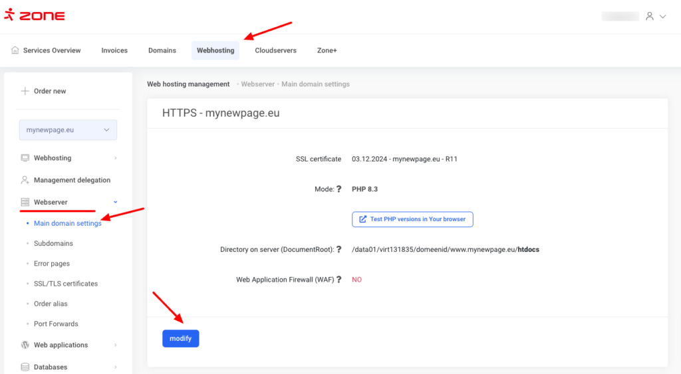Switch to the Domains tab
Screen dimensions: 681x374
(162, 50)
